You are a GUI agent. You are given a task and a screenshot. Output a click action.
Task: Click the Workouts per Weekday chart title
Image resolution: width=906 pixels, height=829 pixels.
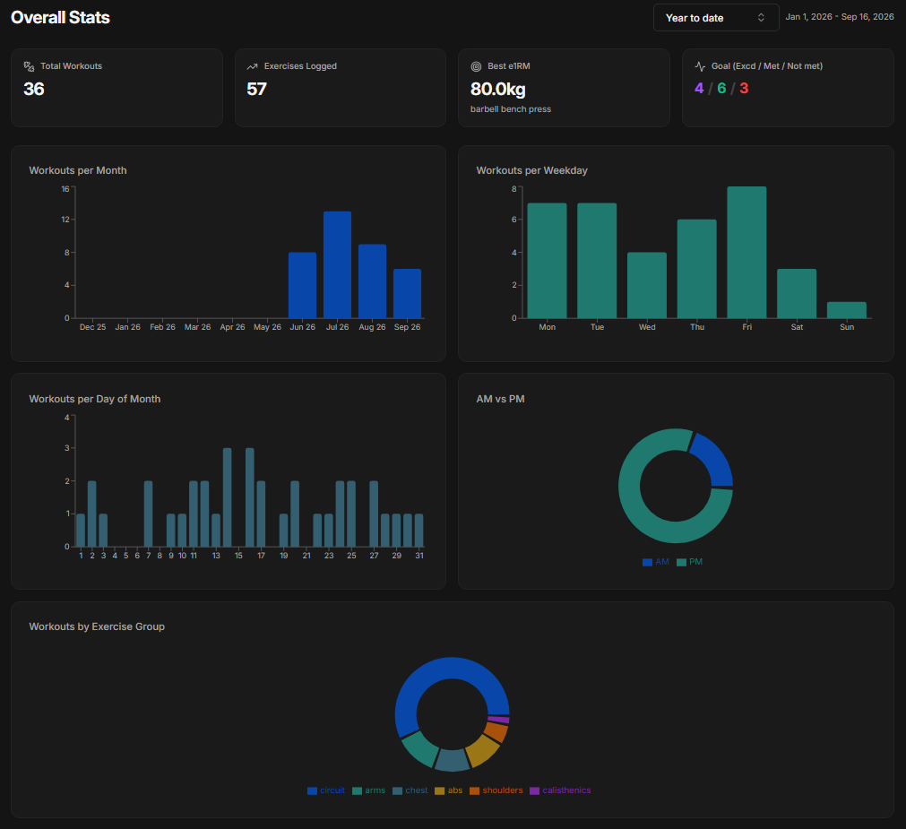(x=531, y=170)
